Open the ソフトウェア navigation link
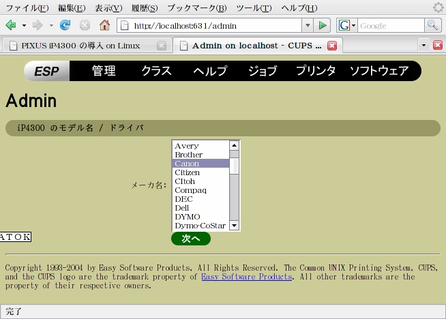The image size is (446, 319). pos(379,71)
